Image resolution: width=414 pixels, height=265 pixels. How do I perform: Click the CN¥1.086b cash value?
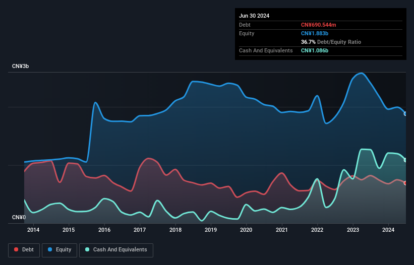point(315,50)
